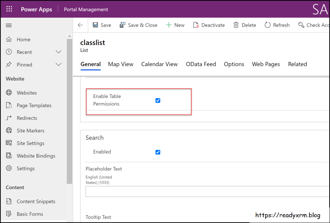Click the Save floppy disk icon
Screen dimensions: 330x223
95,25
